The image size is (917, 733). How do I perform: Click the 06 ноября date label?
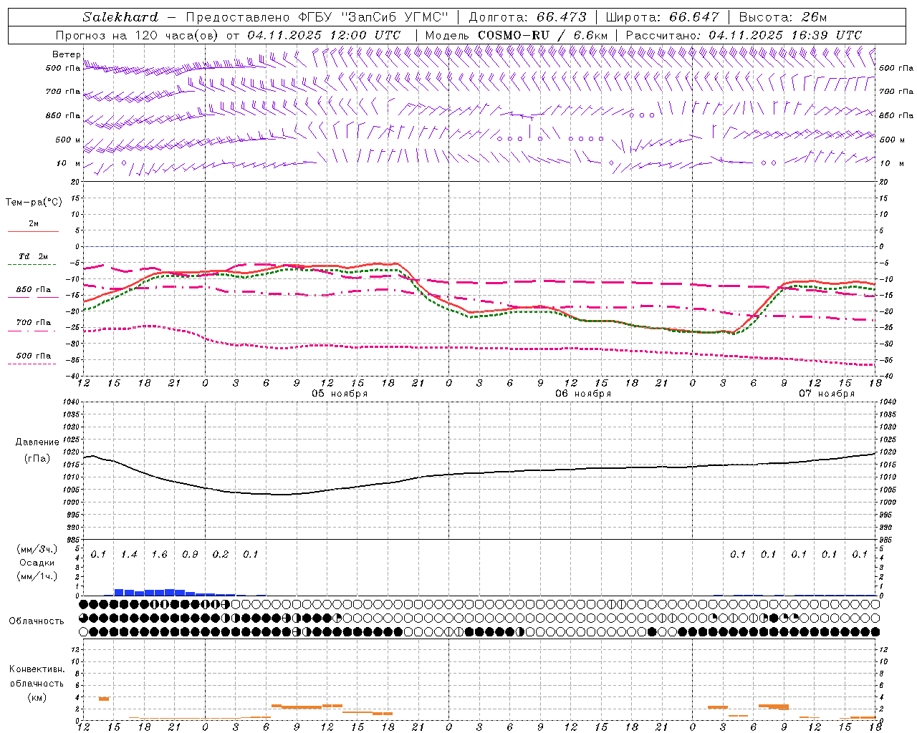(583, 394)
